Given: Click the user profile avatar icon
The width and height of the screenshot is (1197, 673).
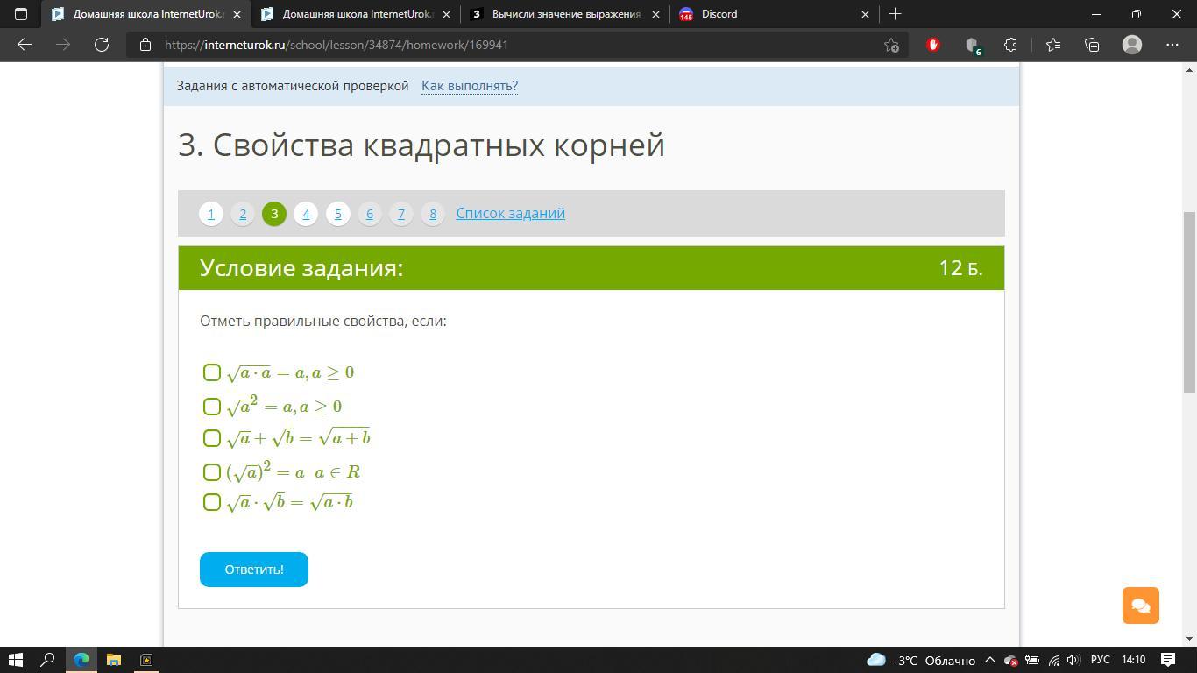Looking at the screenshot, I should [1132, 45].
